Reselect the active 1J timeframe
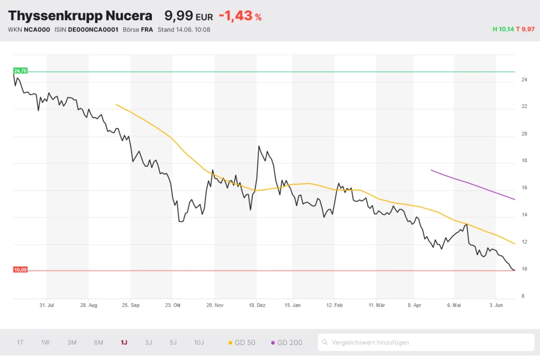The height and width of the screenshot is (357, 540). click(123, 342)
